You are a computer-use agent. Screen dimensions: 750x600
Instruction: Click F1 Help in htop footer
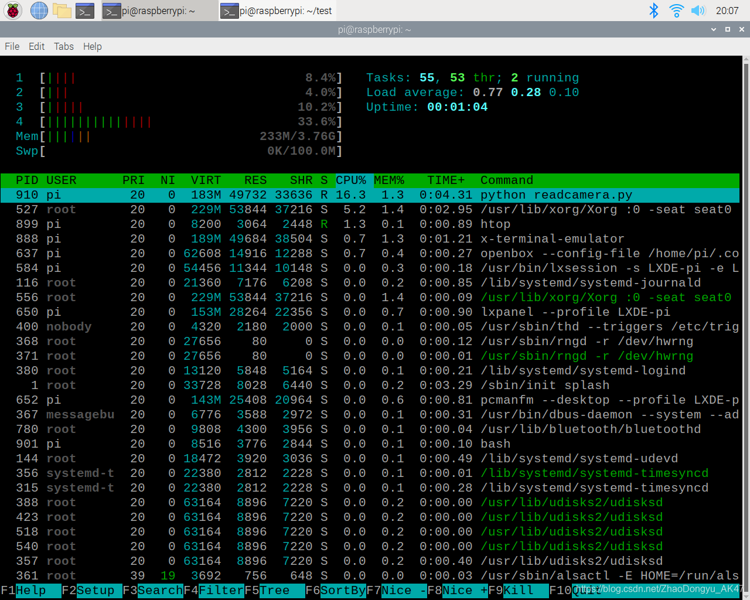point(31,591)
